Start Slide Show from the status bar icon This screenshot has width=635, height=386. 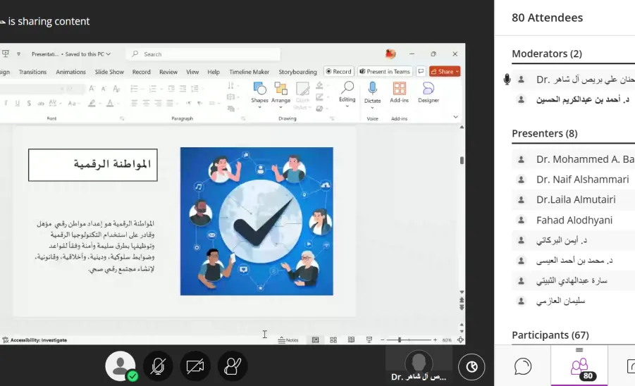(369, 340)
